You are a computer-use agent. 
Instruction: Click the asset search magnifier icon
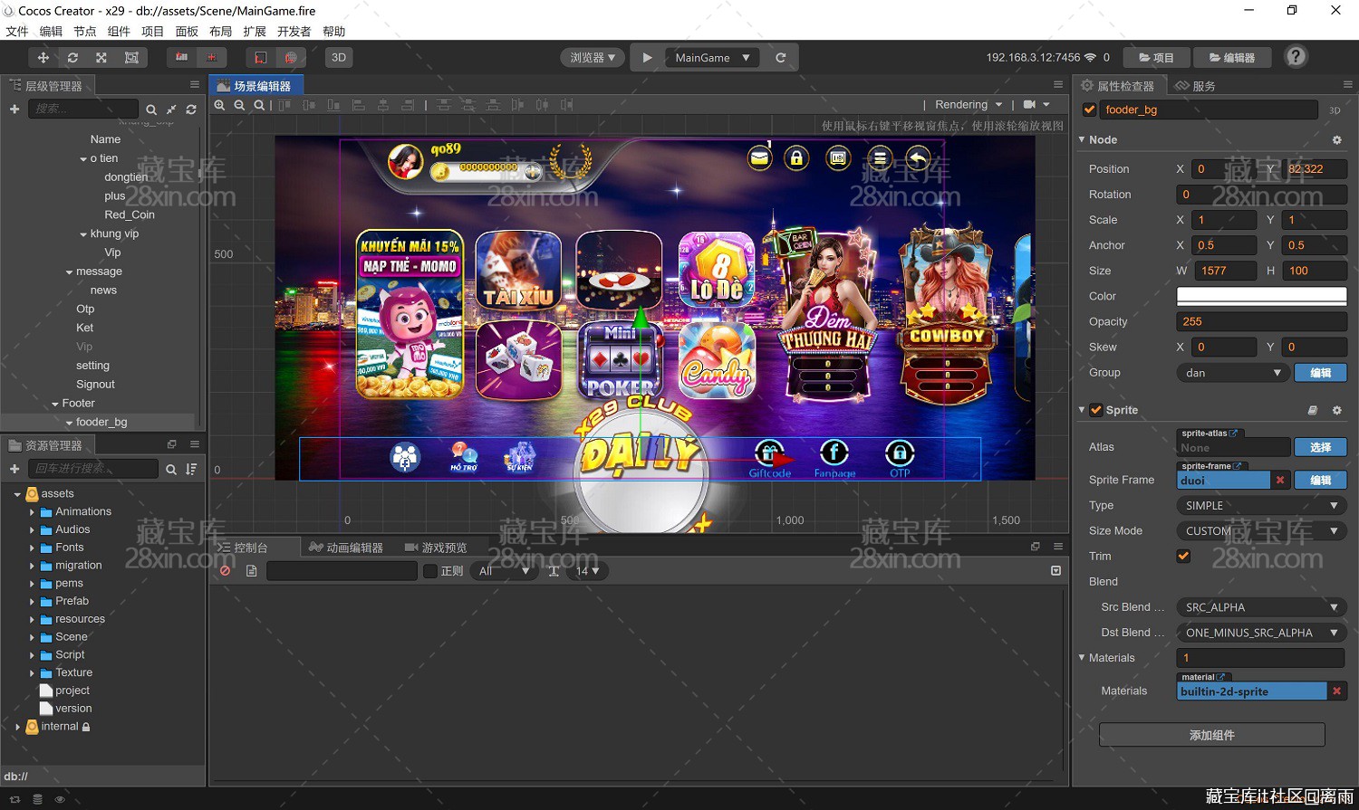pos(171,469)
